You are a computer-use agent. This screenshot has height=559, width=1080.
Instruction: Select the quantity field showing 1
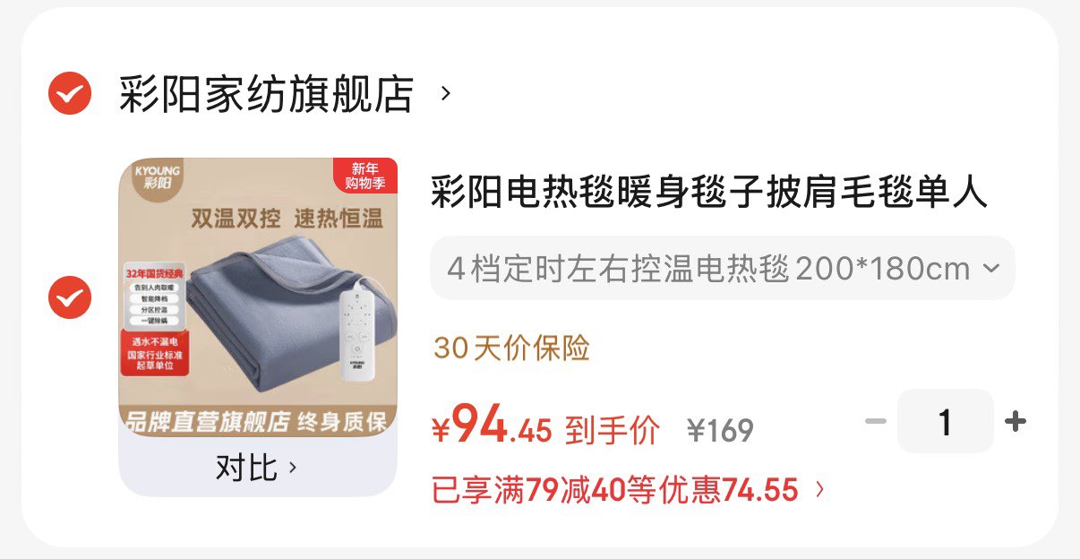coord(946,421)
